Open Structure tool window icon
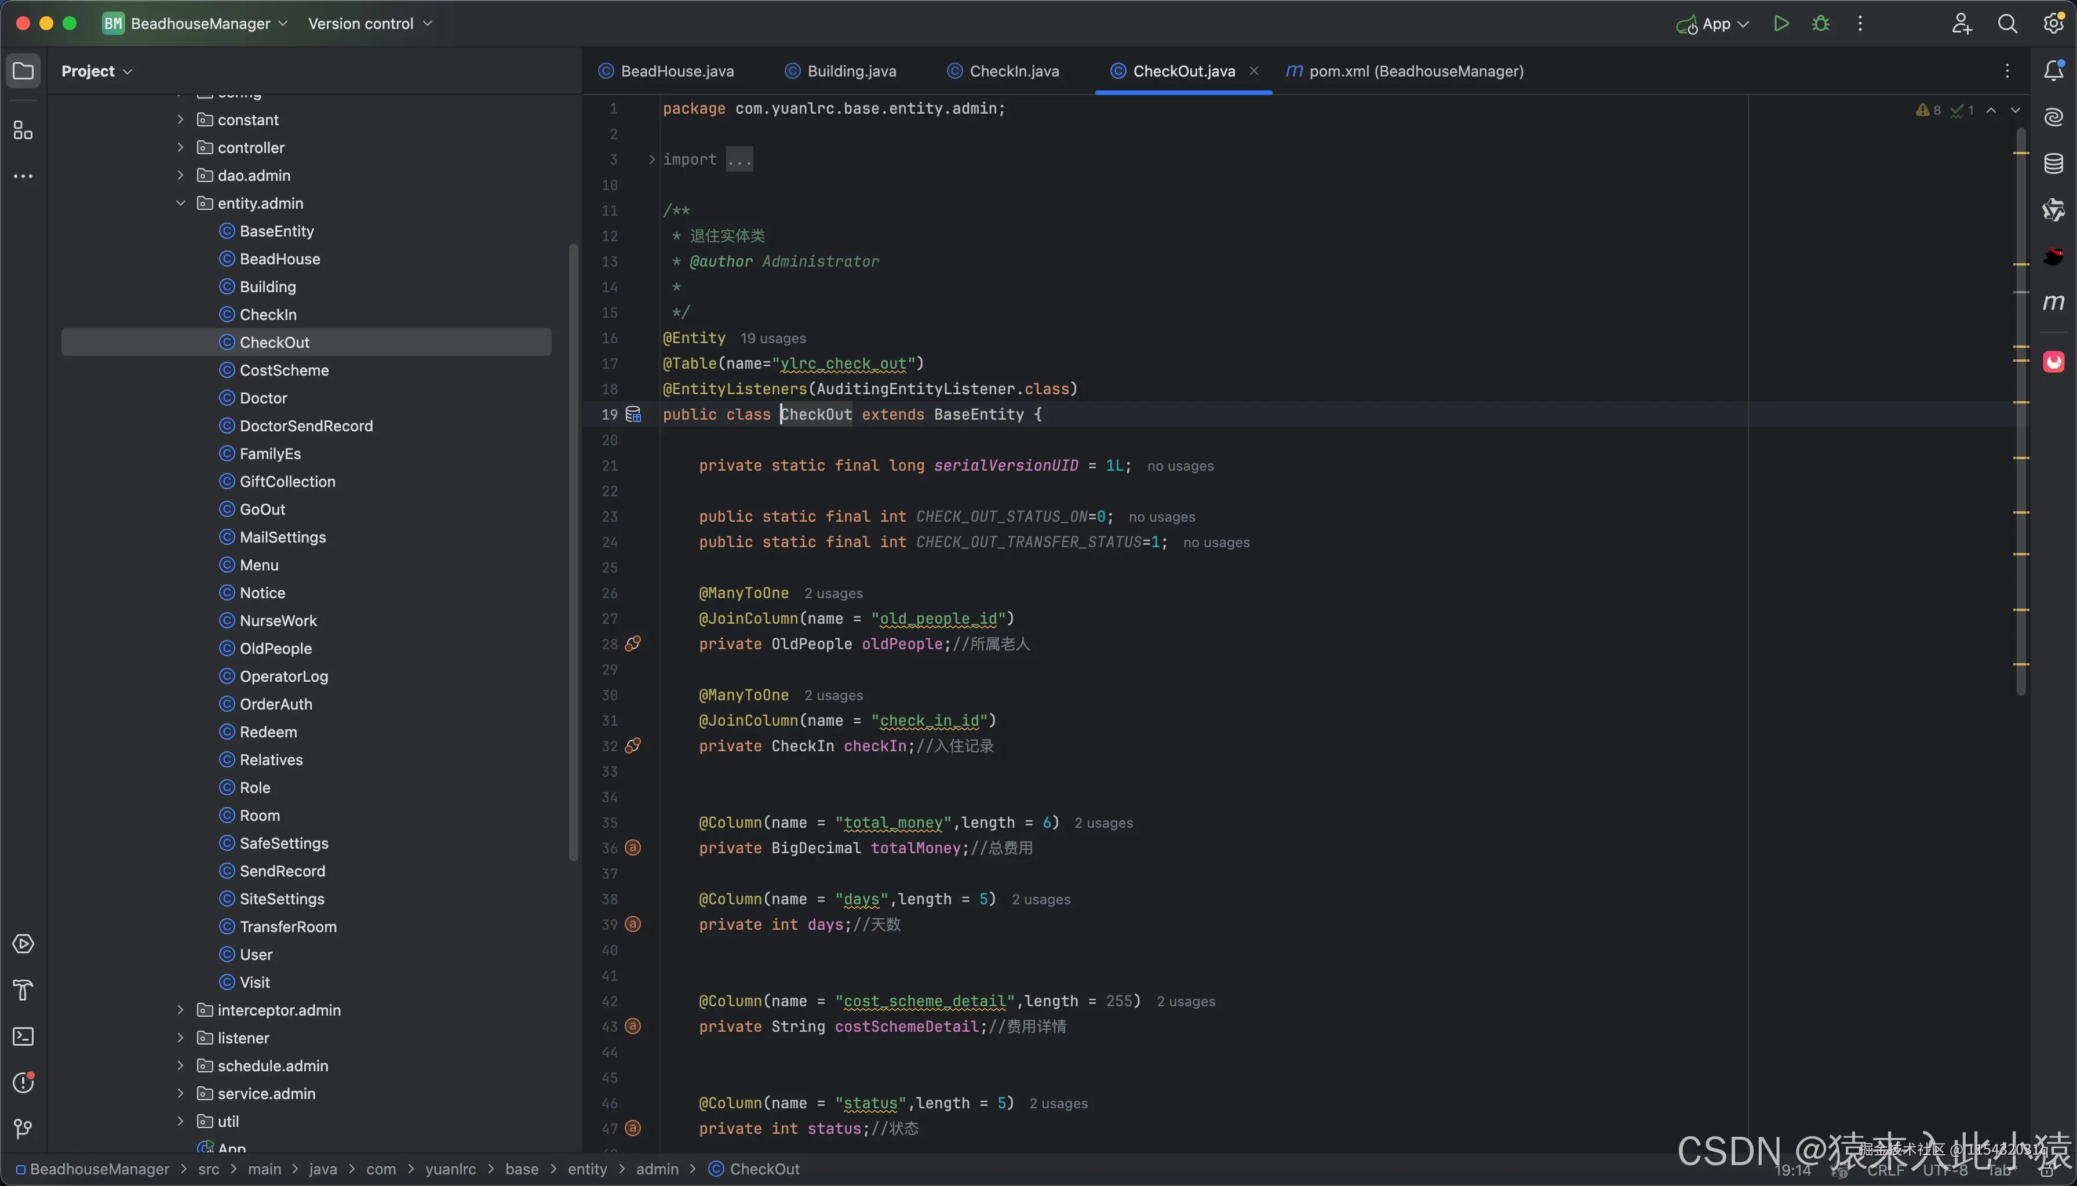 (x=24, y=130)
